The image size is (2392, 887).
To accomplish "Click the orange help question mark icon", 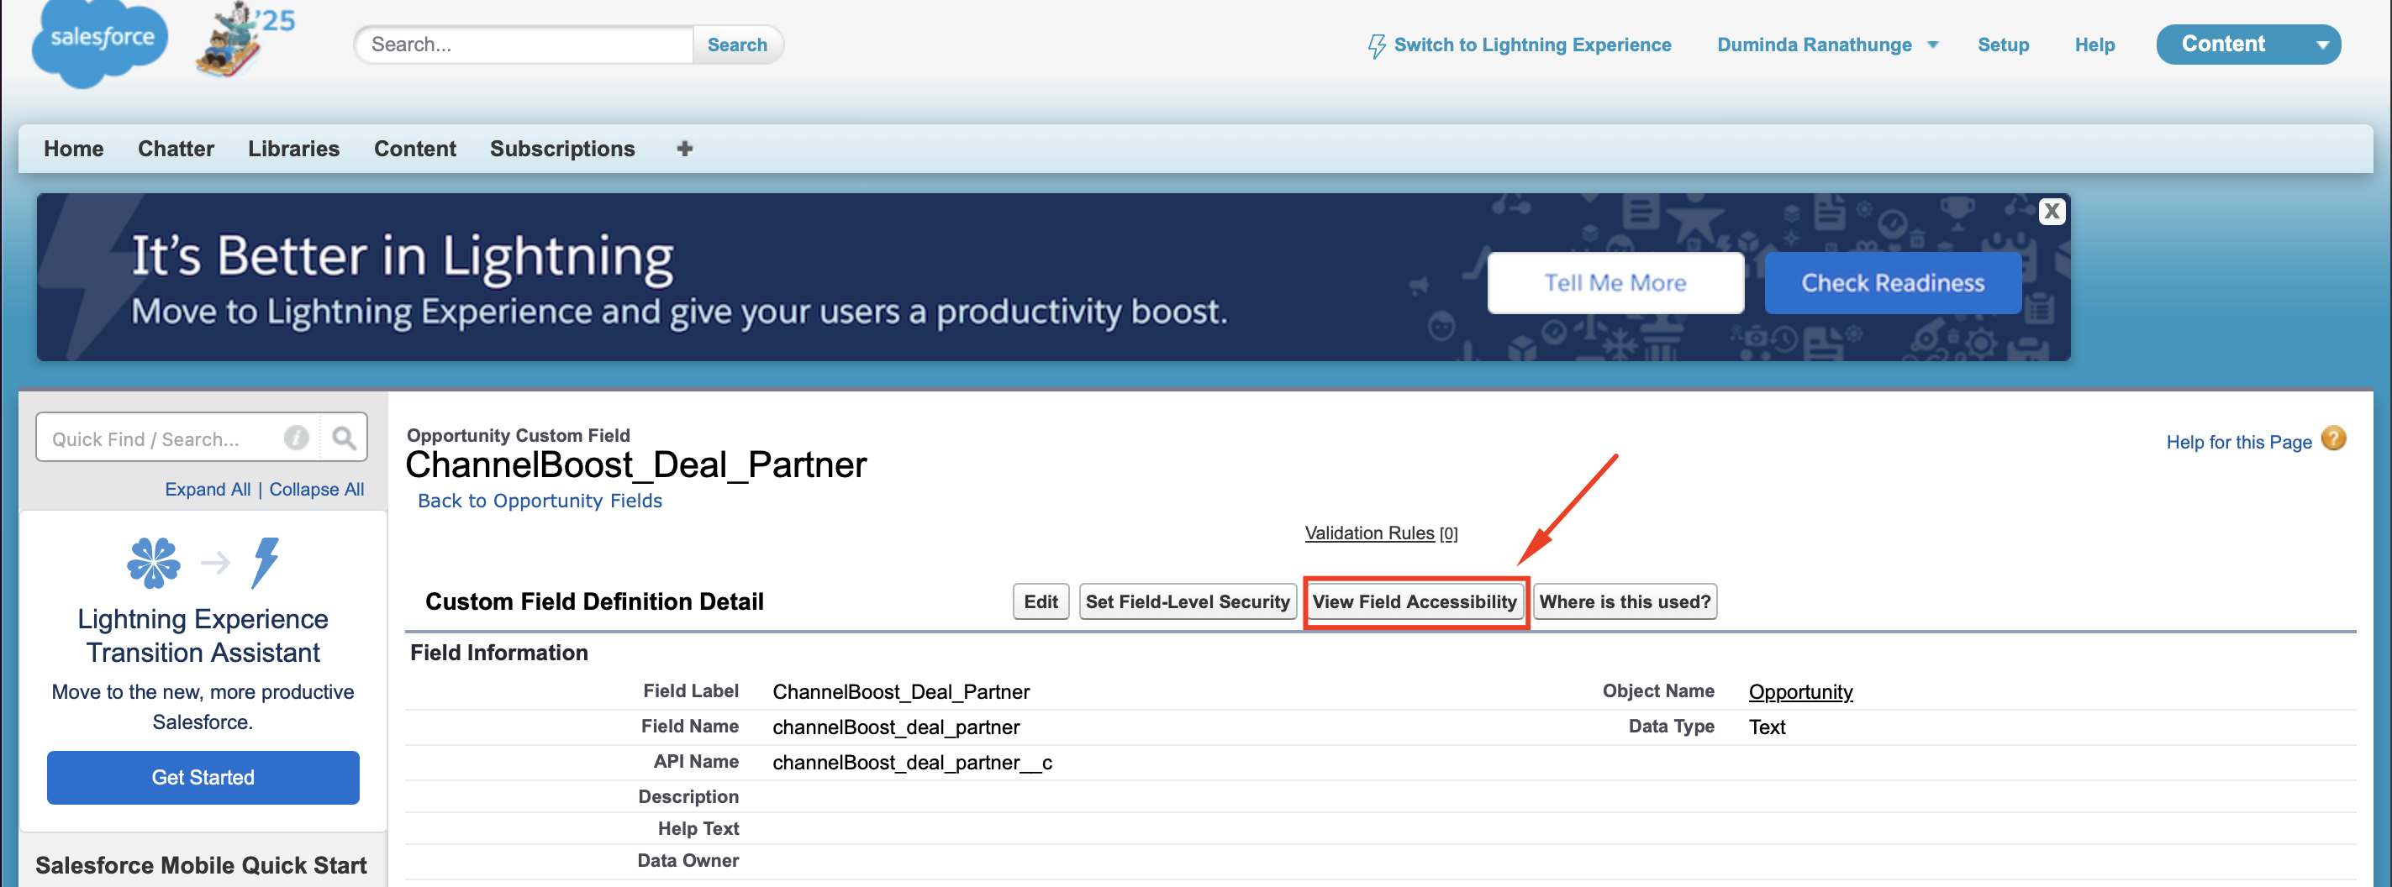I will pyautogui.click(x=2333, y=438).
